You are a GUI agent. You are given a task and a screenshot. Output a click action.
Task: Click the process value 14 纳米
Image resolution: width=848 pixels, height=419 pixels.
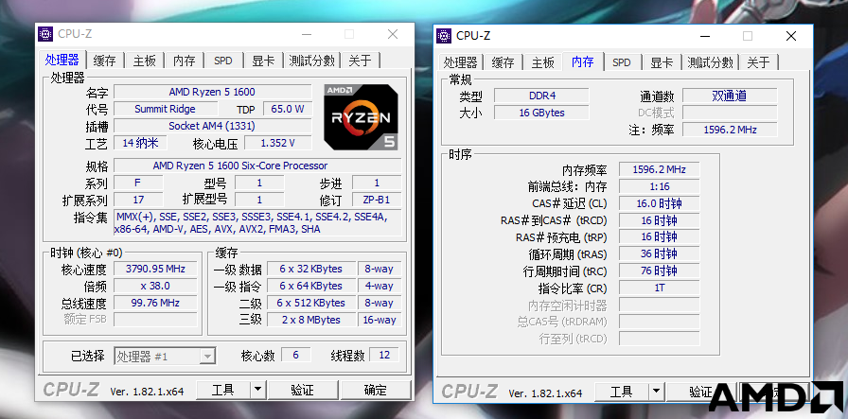(141, 143)
